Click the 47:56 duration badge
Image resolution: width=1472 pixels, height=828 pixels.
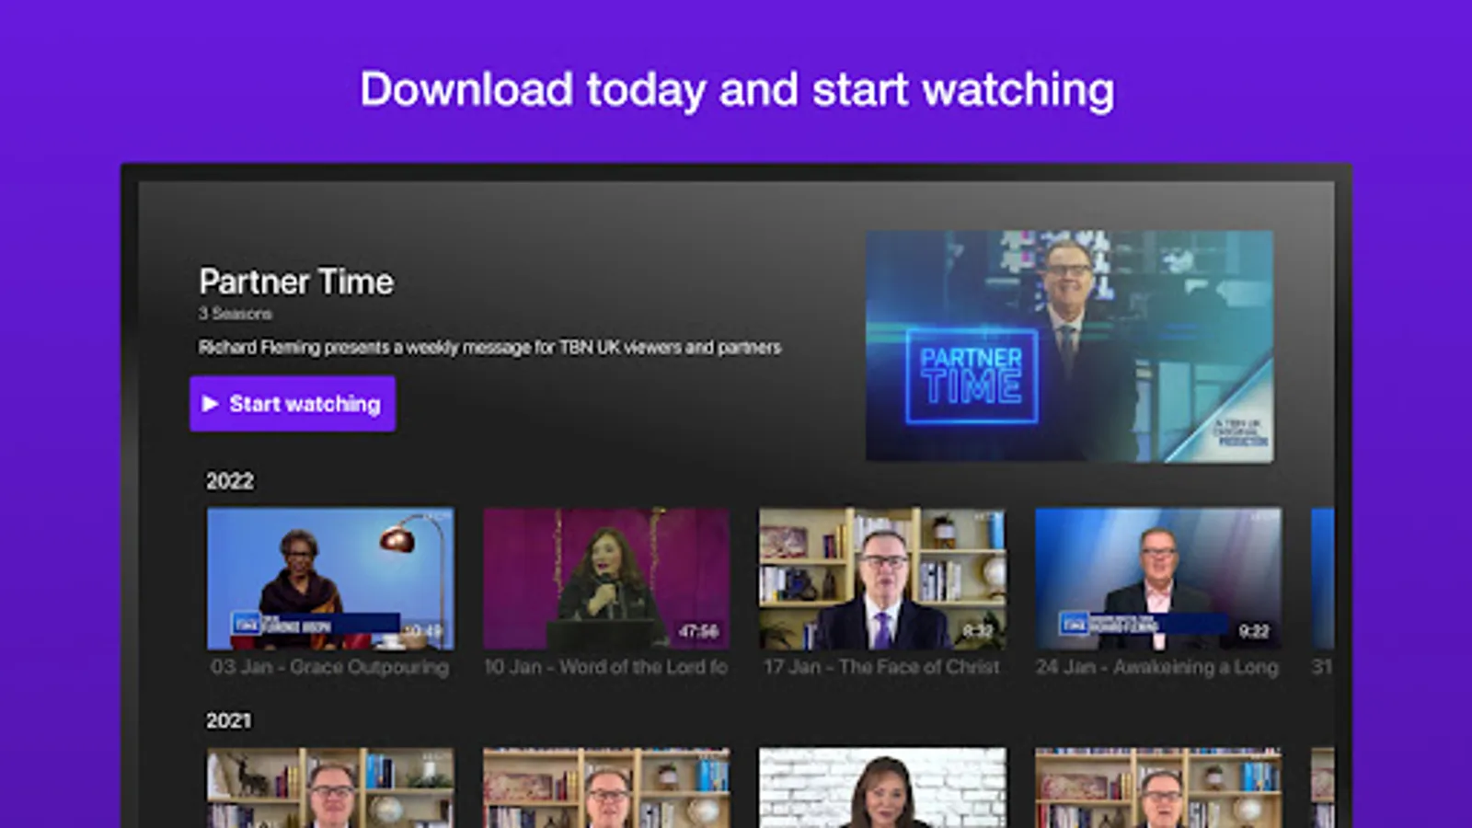pyautogui.click(x=698, y=631)
